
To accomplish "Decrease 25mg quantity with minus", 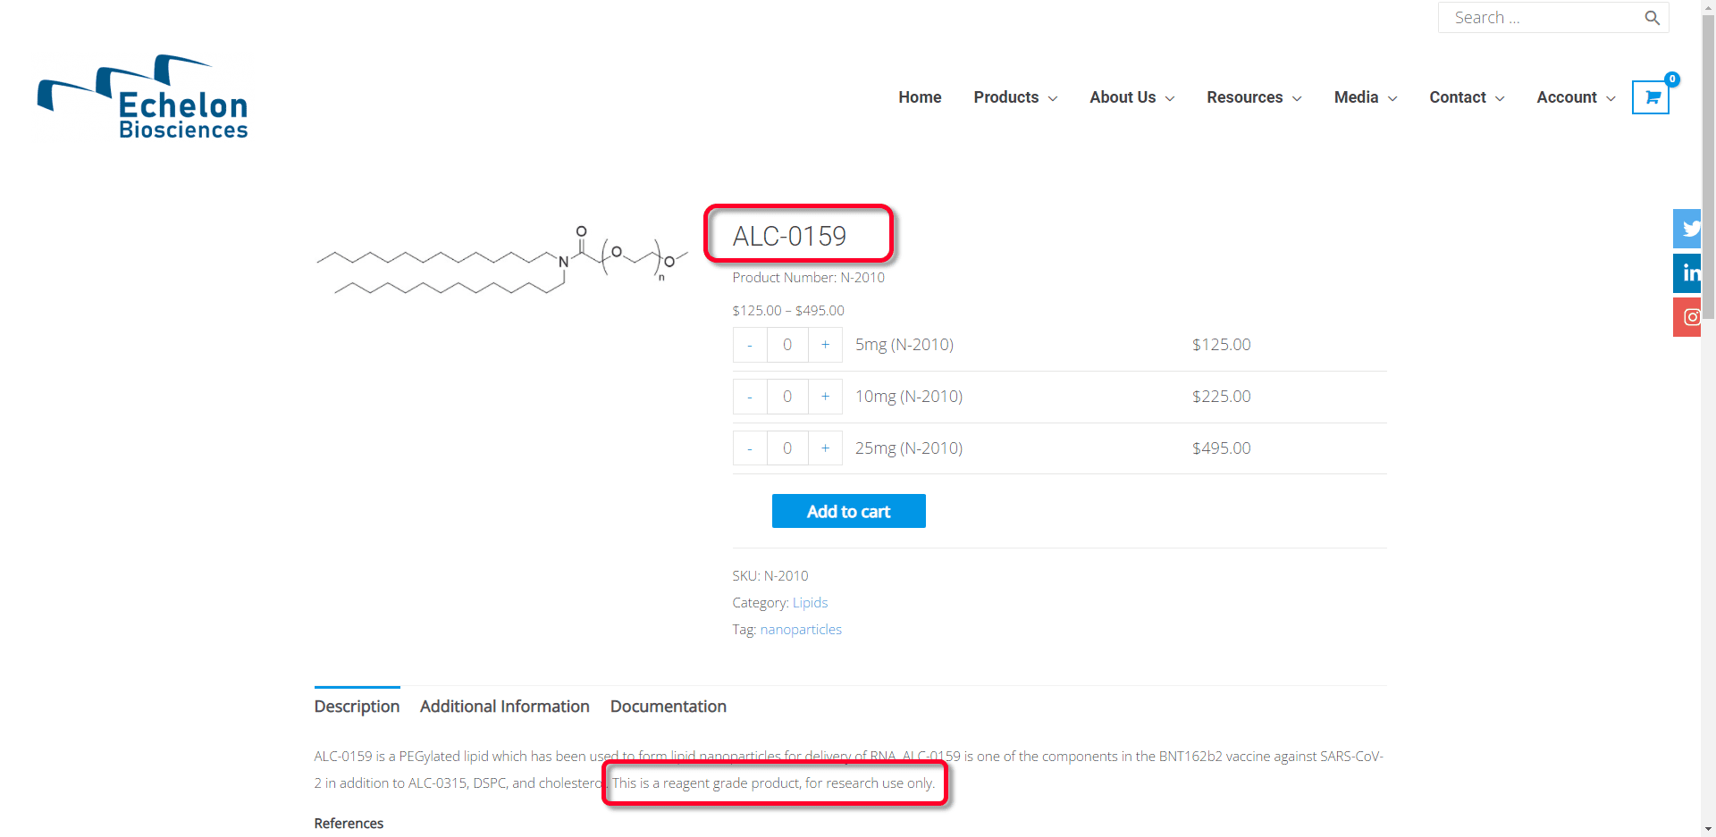I will click(x=750, y=448).
